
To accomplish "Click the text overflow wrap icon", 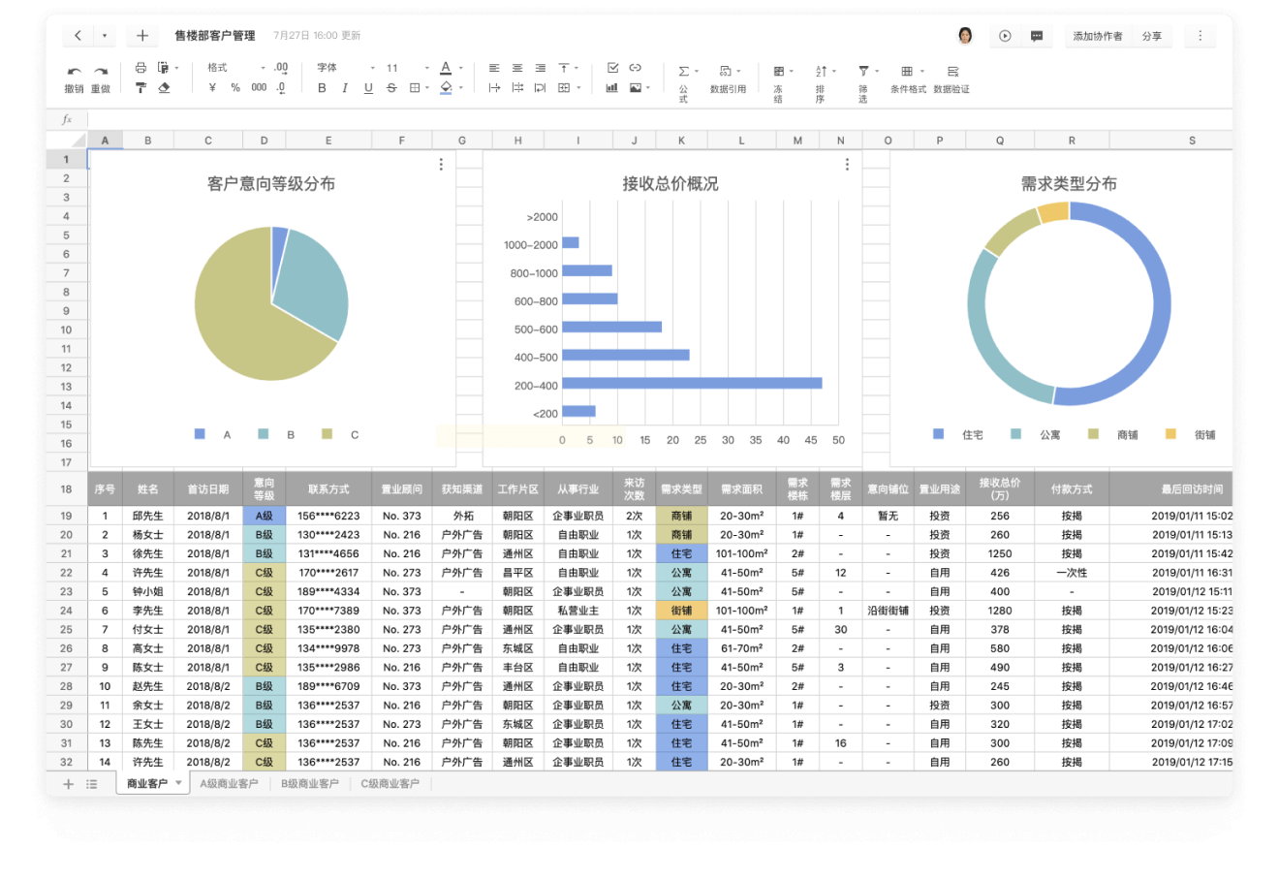I will click(x=494, y=88).
